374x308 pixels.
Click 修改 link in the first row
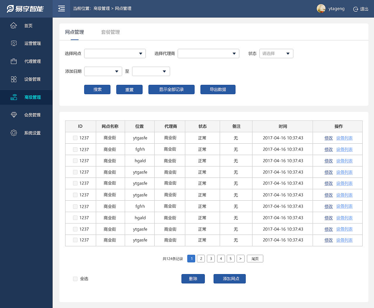pyautogui.click(x=329, y=138)
